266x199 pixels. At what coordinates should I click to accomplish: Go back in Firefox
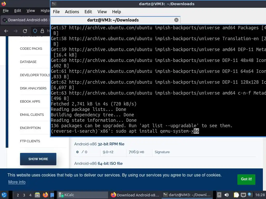click(6, 31)
